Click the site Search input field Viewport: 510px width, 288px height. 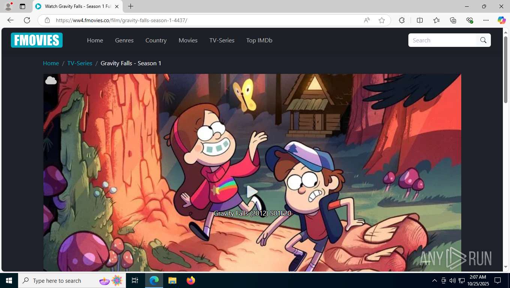click(x=442, y=40)
